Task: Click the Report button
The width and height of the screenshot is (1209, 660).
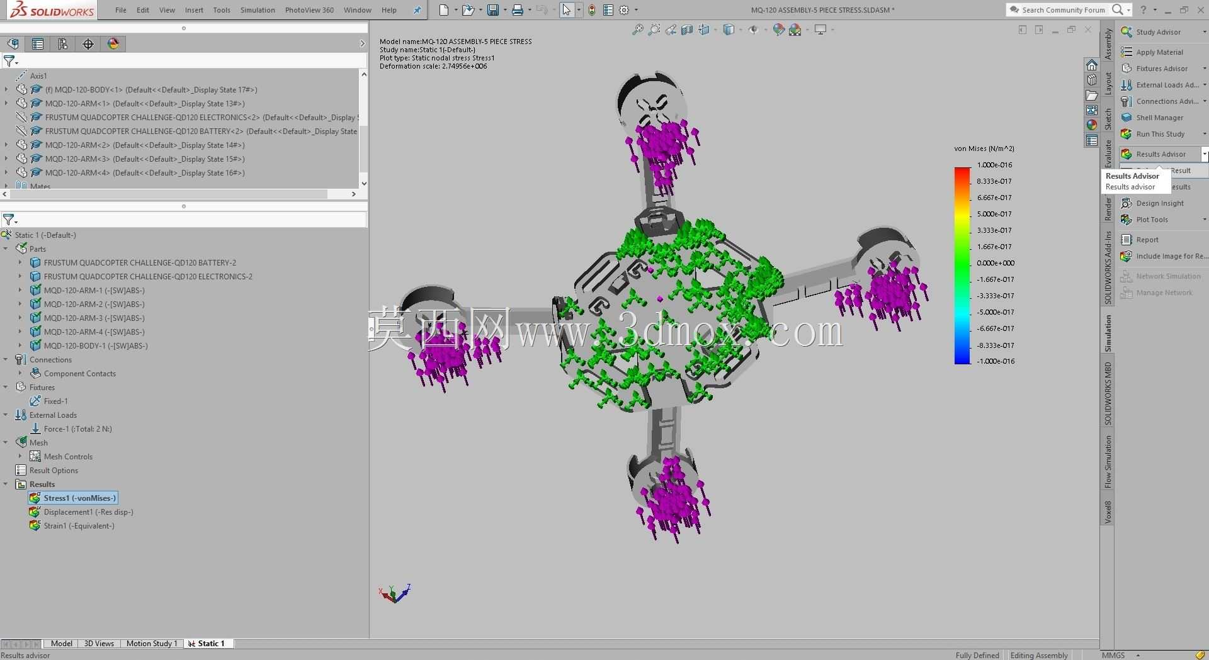Action: [1140, 240]
